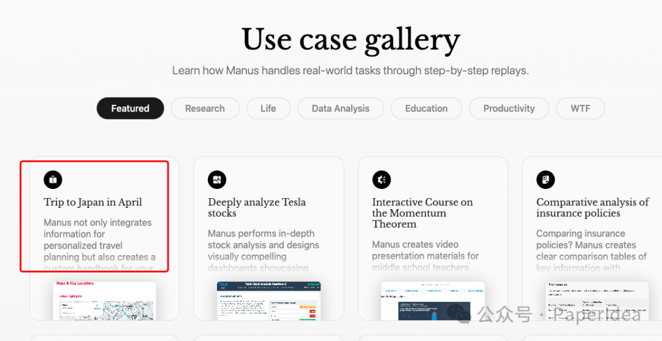This screenshot has width=662, height=341.
Task: Open "Interactive Course on the Momentum Theorem" title
Action: 422,213
